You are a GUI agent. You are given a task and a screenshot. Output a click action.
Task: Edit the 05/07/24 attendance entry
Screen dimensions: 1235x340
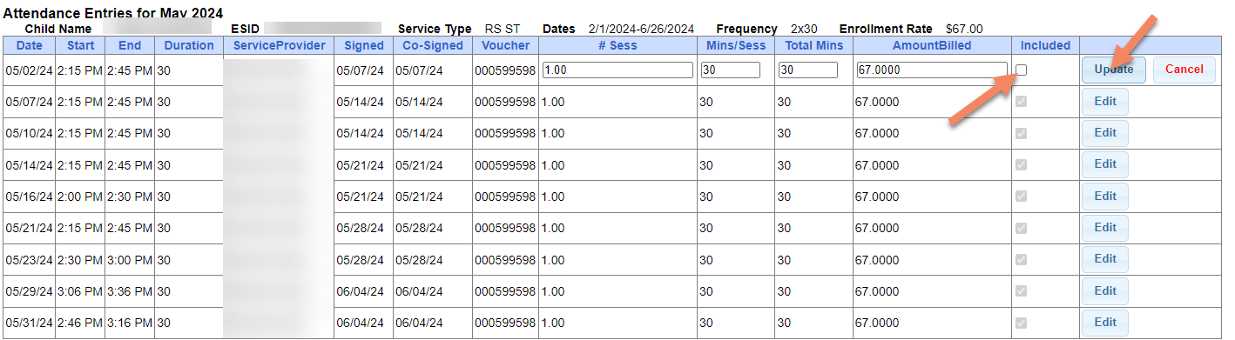[1105, 102]
